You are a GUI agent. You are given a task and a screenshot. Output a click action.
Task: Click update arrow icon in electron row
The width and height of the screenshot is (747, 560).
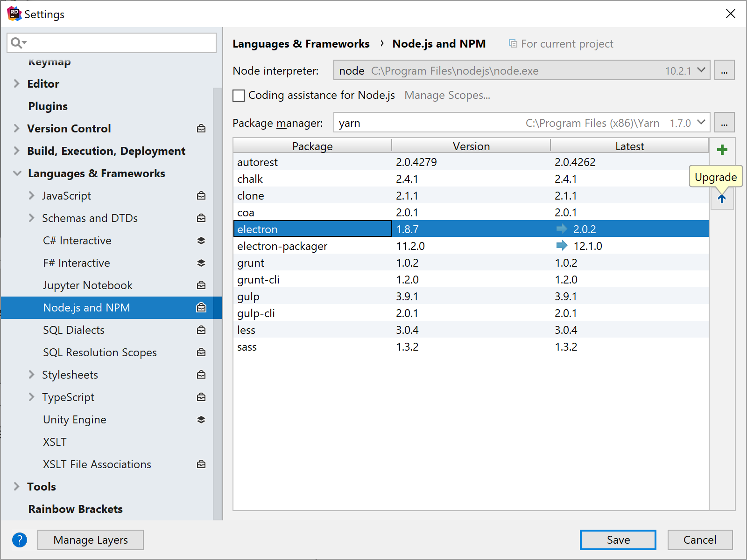[562, 229]
